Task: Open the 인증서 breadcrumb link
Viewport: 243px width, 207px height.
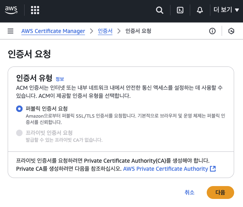Action: point(105,31)
